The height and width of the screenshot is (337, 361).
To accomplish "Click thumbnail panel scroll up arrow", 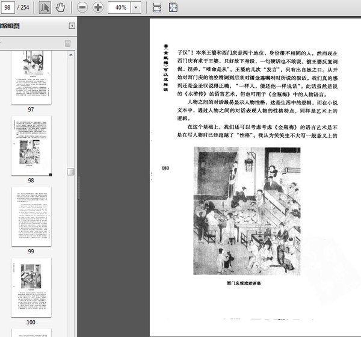I will click(x=71, y=55).
